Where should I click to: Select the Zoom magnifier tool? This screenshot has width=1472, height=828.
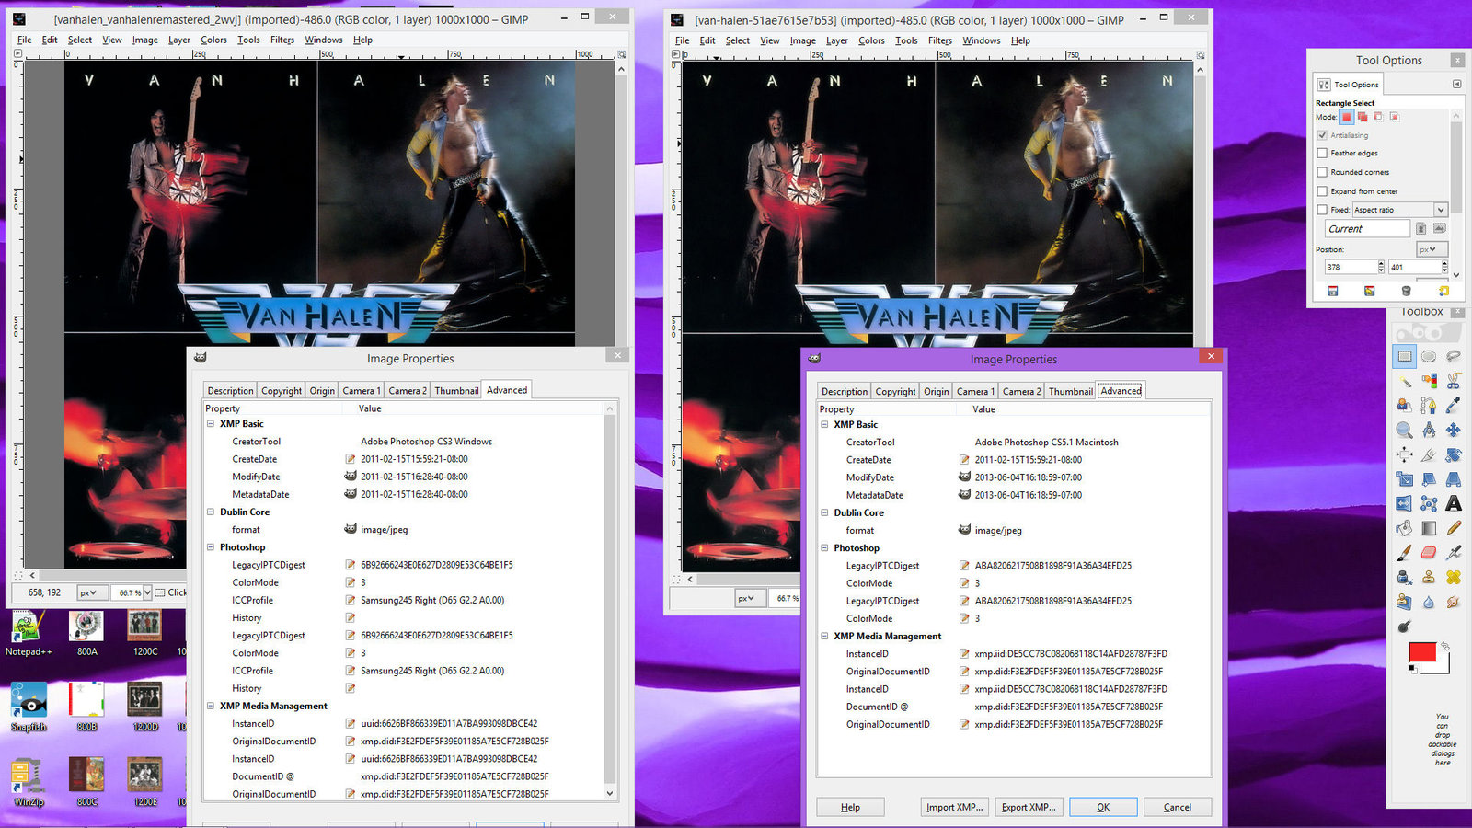tap(1404, 431)
